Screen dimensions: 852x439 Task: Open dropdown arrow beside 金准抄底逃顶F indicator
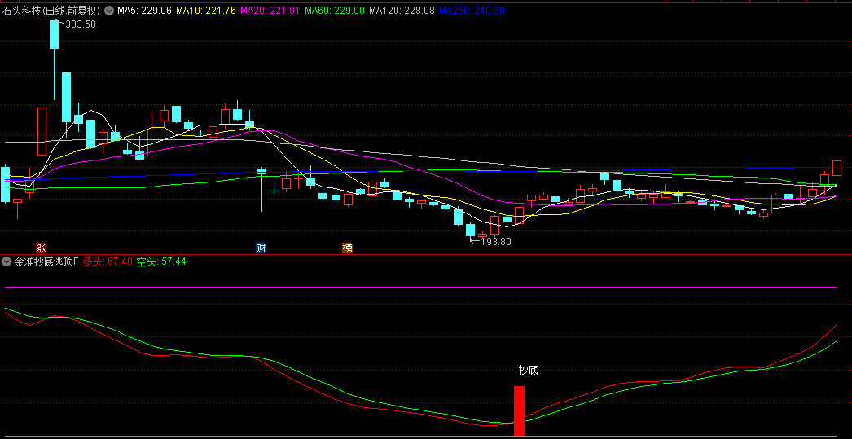point(7,262)
